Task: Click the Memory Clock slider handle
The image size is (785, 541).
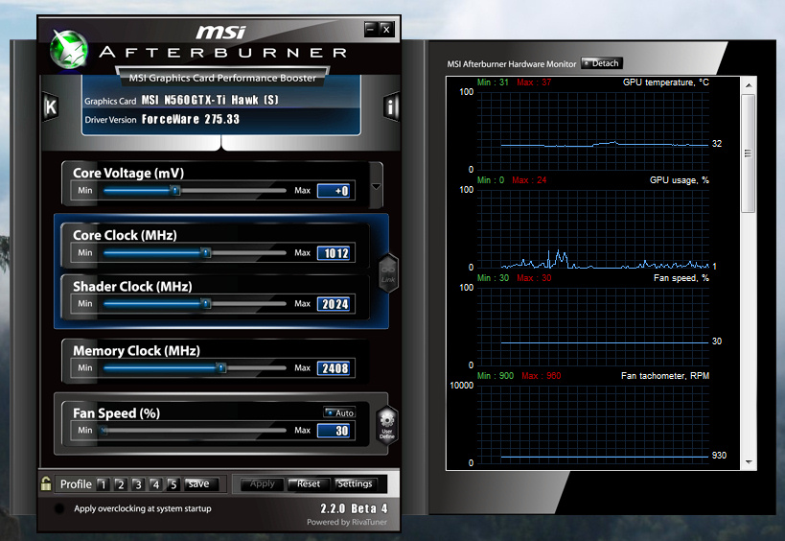Action: [221, 368]
